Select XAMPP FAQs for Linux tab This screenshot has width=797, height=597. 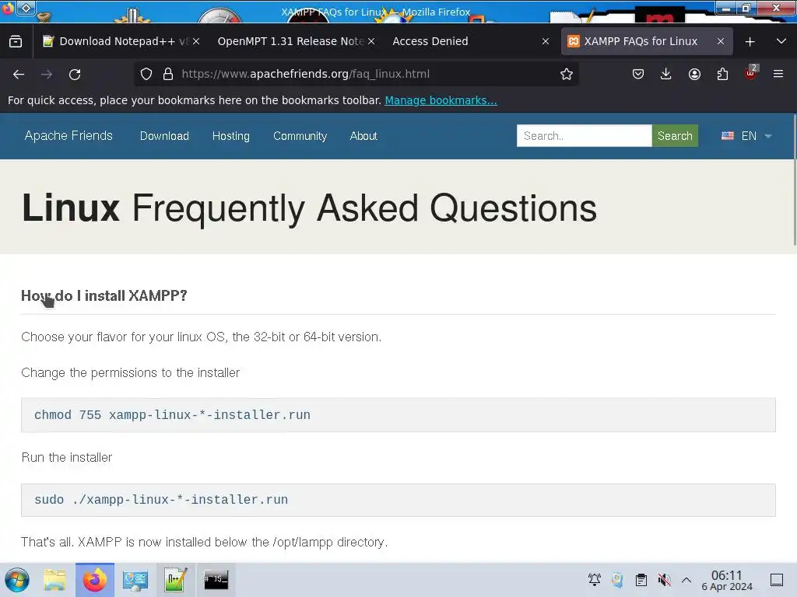click(647, 41)
